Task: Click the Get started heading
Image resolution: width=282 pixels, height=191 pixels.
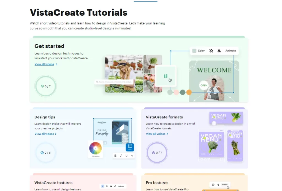Action: tap(49, 46)
